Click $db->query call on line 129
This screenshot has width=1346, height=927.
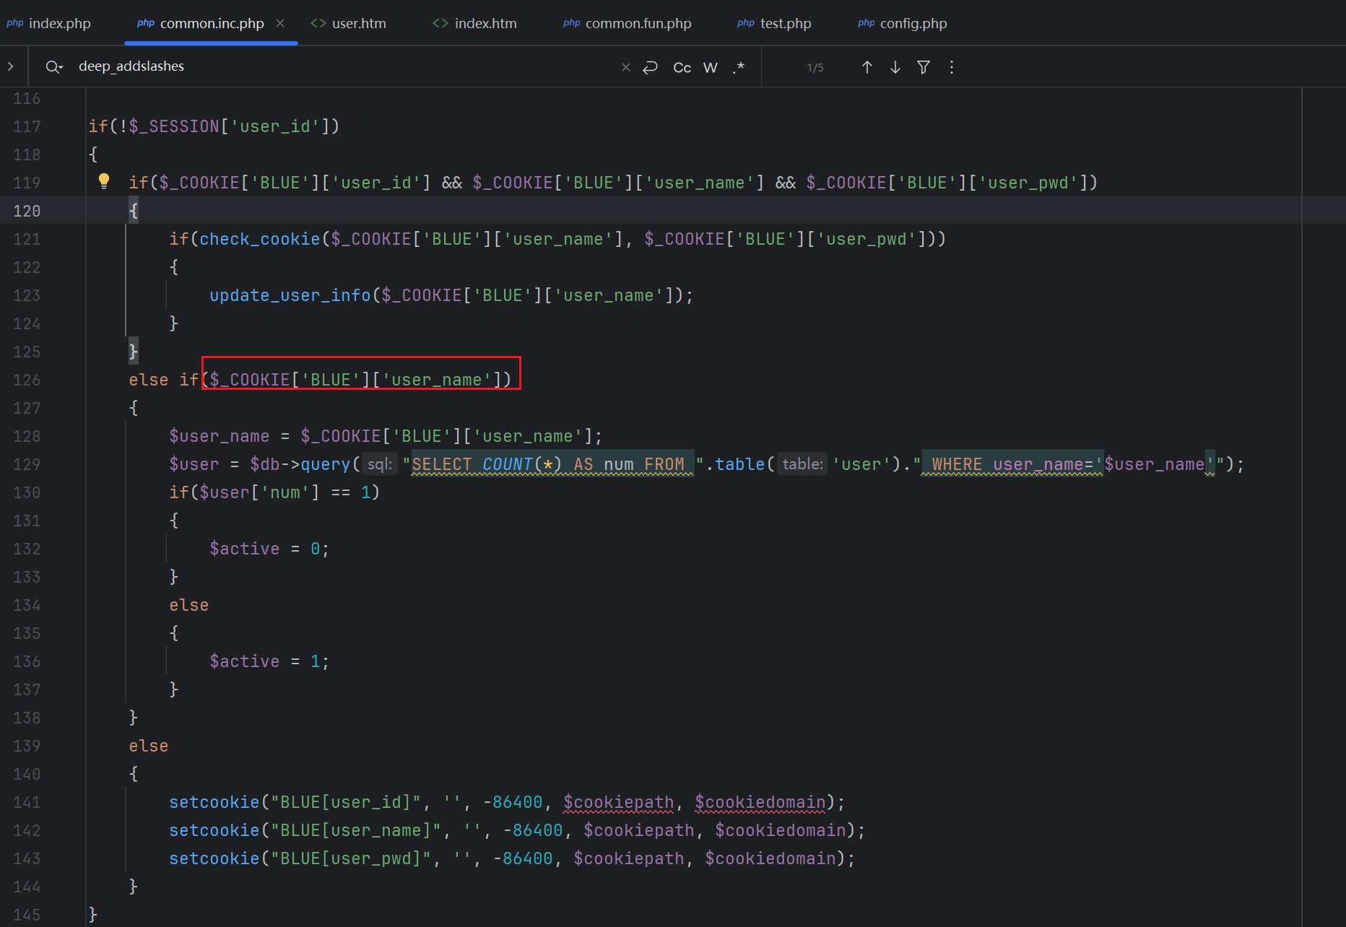(300, 464)
